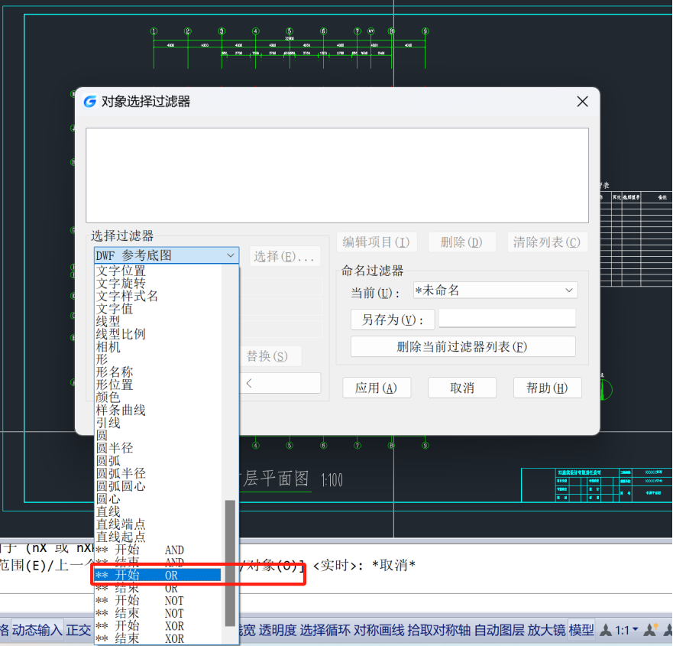The image size is (673, 646).
Task: Click the annotation scale icon in status bar
Action: 607,631
